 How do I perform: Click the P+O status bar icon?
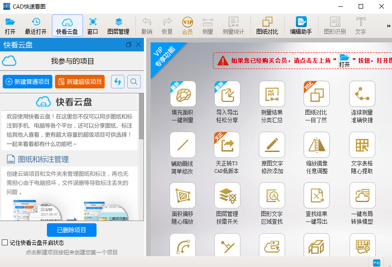[377, 263]
